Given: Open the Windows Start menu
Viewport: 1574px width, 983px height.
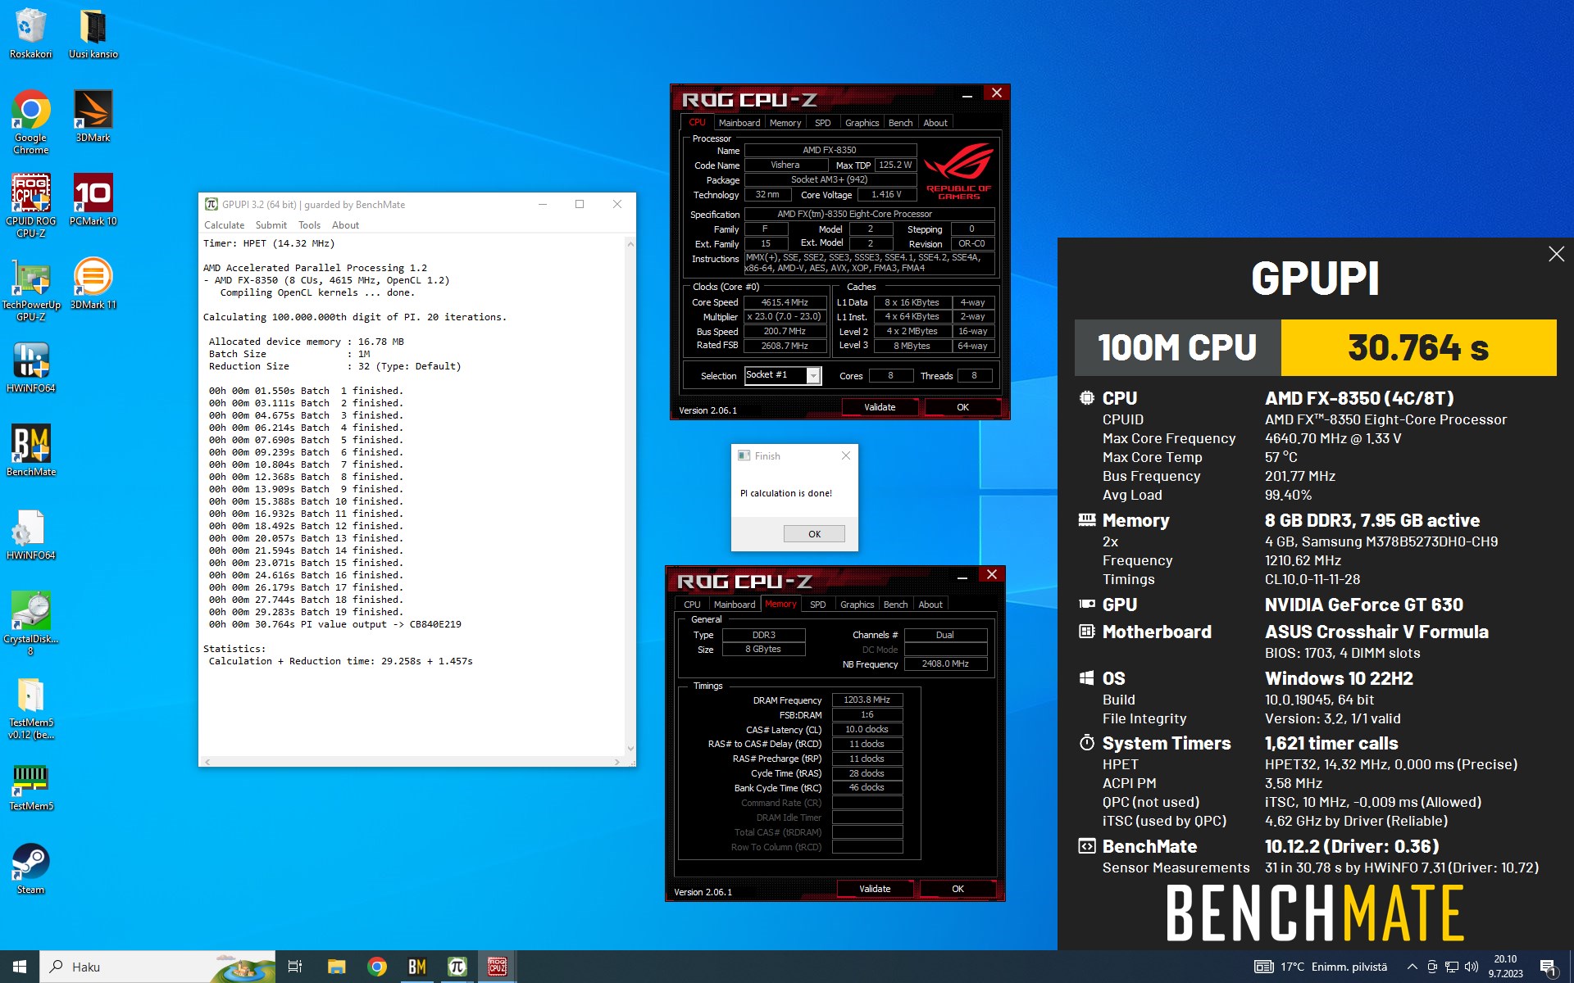Looking at the screenshot, I should tap(20, 967).
